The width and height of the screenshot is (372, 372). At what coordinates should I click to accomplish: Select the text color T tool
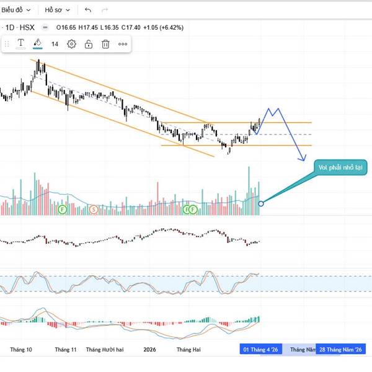[20, 44]
